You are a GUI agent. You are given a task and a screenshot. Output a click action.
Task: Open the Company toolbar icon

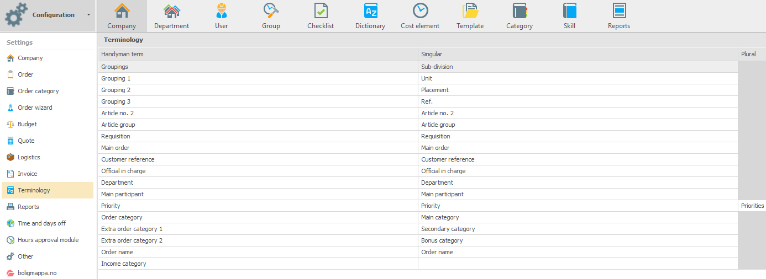122,16
